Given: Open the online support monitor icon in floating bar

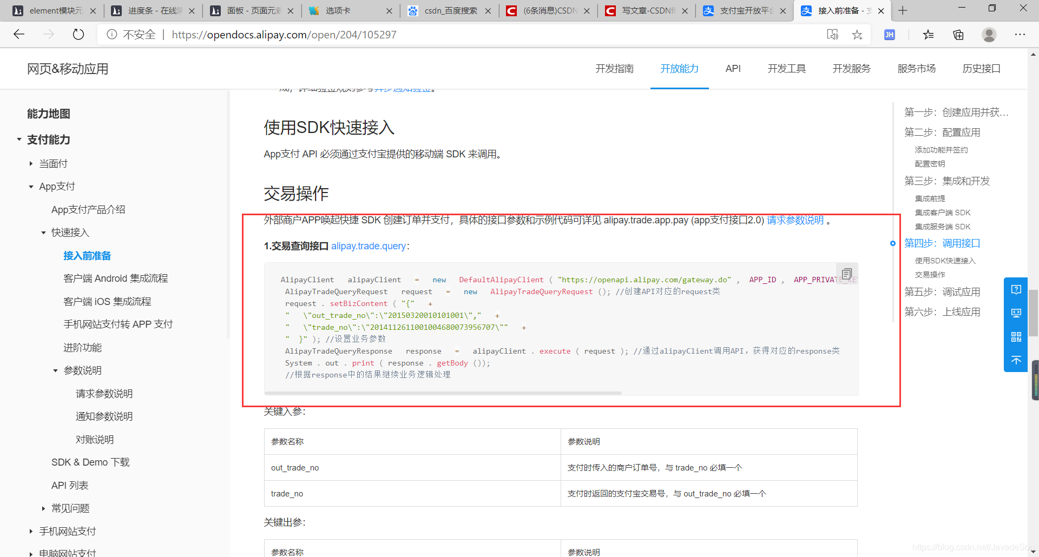Looking at the screenshot, I should (x=1016, y=313).
